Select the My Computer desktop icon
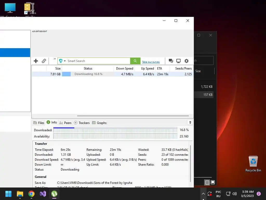This screenshot has width=266, height=200. point(10,10)
